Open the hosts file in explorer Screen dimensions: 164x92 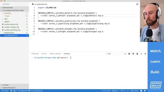coord(14,16)
